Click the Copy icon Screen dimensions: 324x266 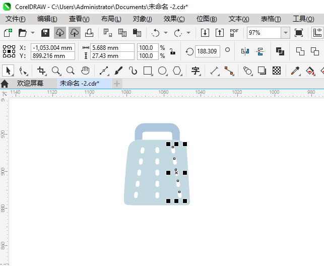[x=122, y=33]
